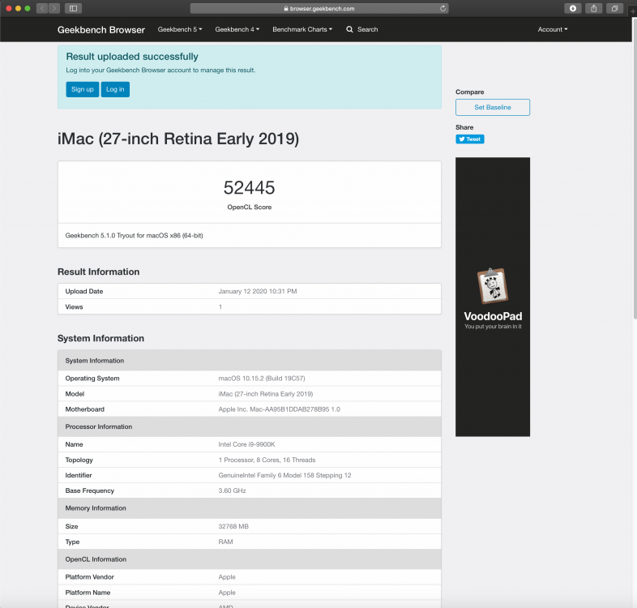637x608 pixels.
Task: Click the Views row label
Action: pyautogui.click(x=74, y=307)
